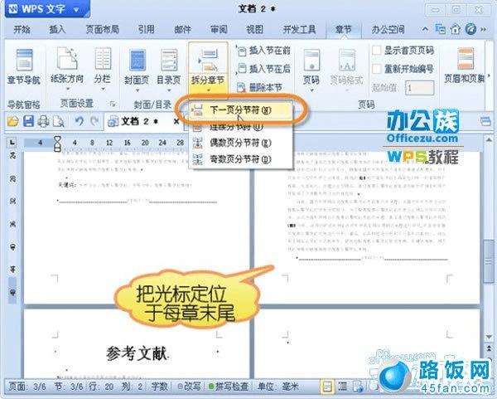Expand the 分栏 dropdown arrow
The height and width of the screenshot is (399, 497).
103,89
